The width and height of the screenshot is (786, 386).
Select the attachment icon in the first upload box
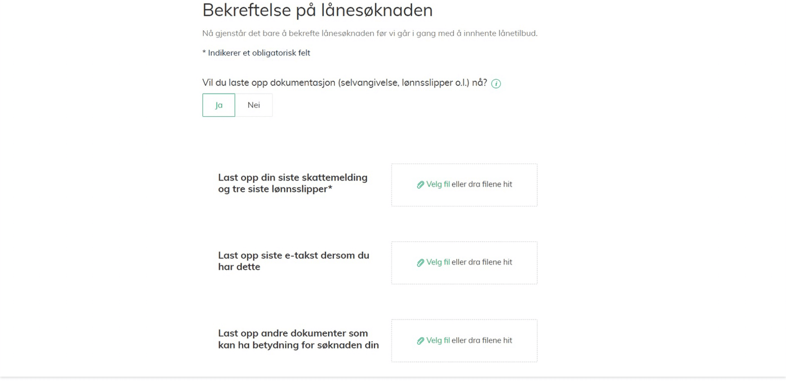[420, 184]
